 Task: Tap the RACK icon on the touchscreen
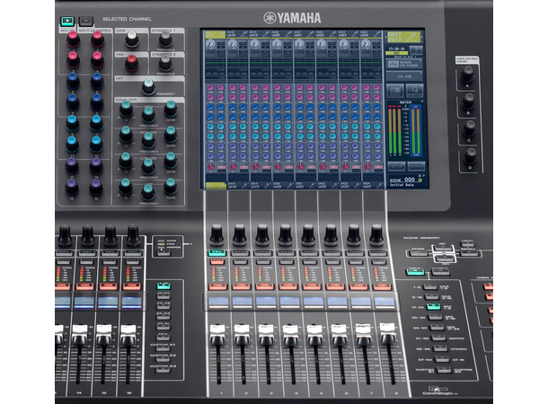point(395,91)
